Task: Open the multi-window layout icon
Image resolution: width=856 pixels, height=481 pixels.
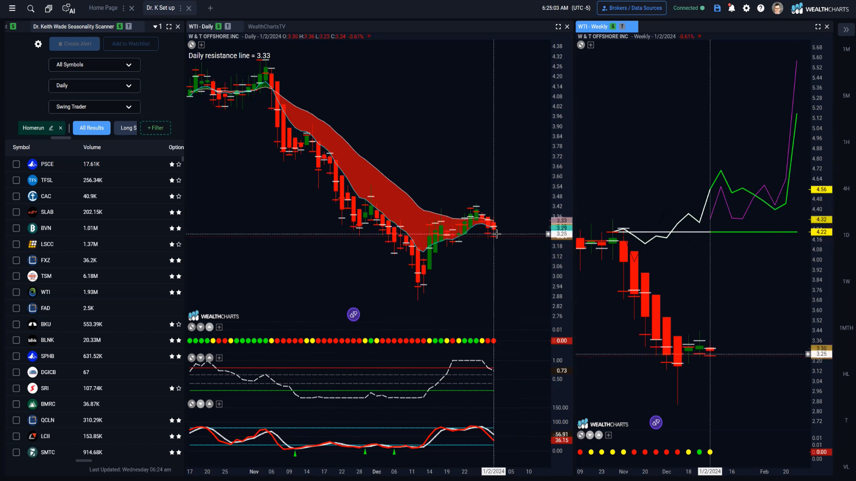Action: [49, 8]
